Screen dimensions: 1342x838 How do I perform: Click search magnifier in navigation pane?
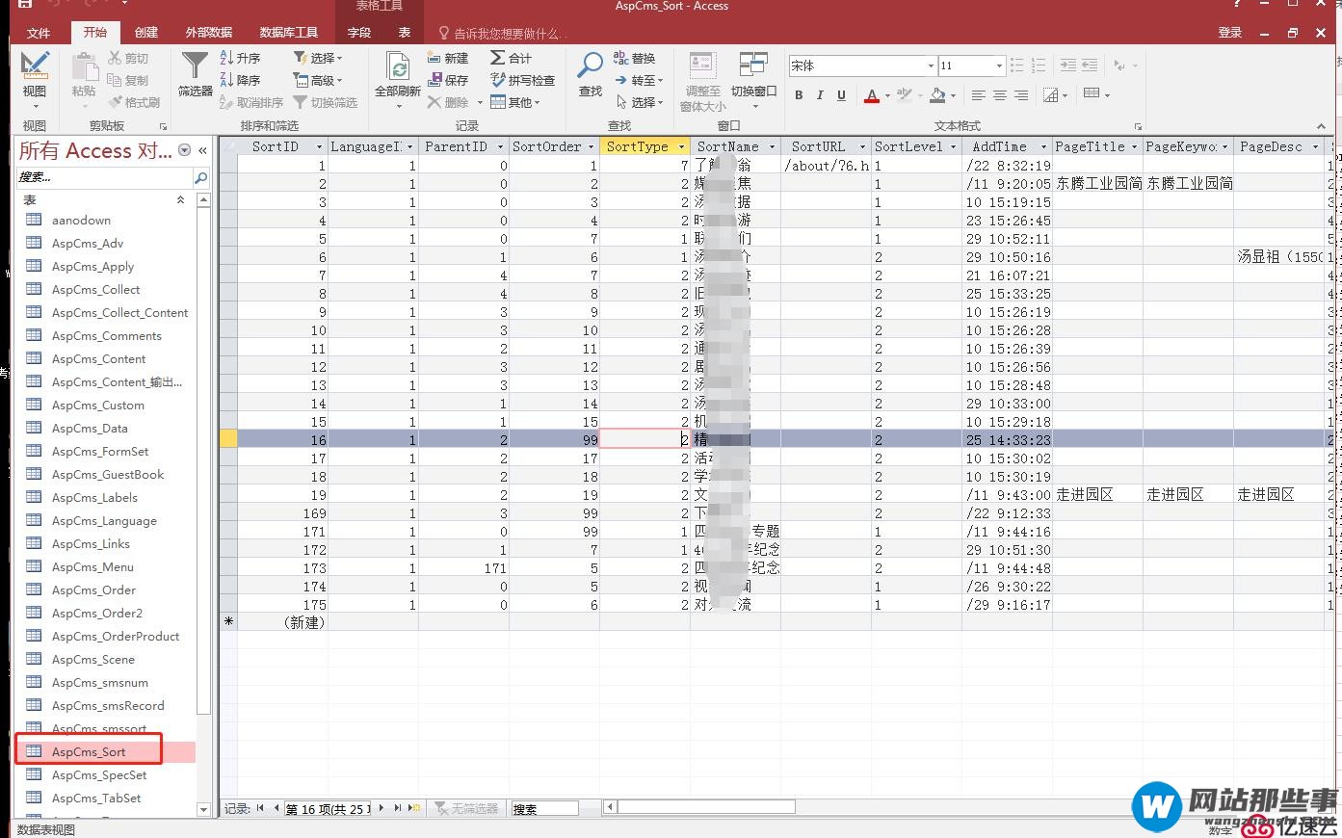tap(201, 177)
